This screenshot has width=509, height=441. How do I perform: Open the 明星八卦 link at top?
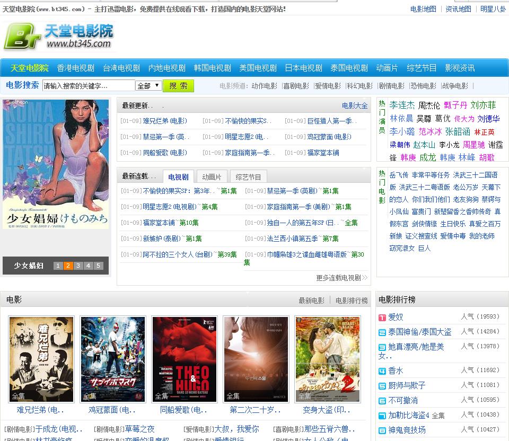[493, 9]
